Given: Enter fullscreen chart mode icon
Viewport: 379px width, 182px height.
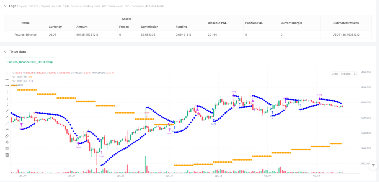Looking at the screenshot, I should pyautogui.click(x=355, y=74).
